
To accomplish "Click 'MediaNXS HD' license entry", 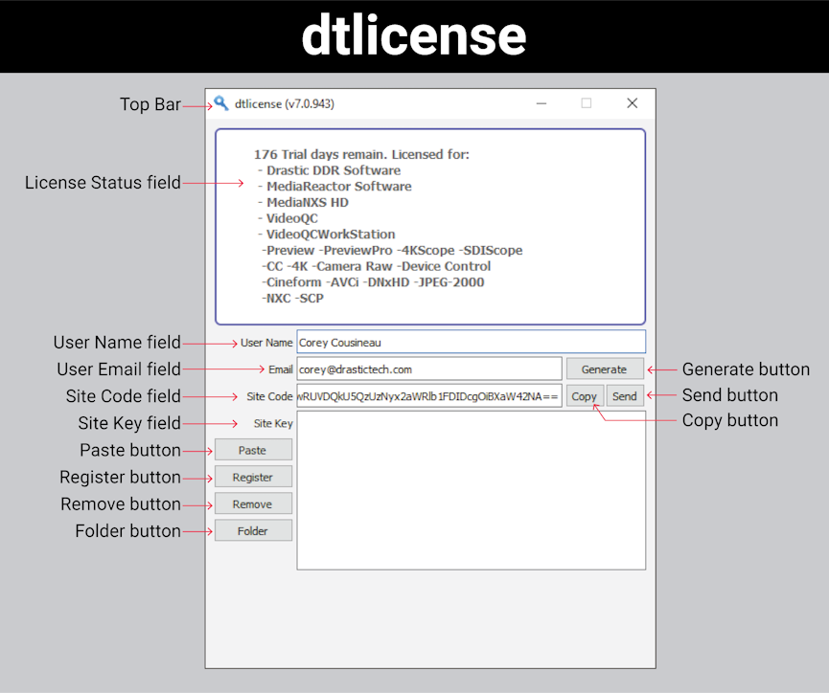I will (308, 203).
